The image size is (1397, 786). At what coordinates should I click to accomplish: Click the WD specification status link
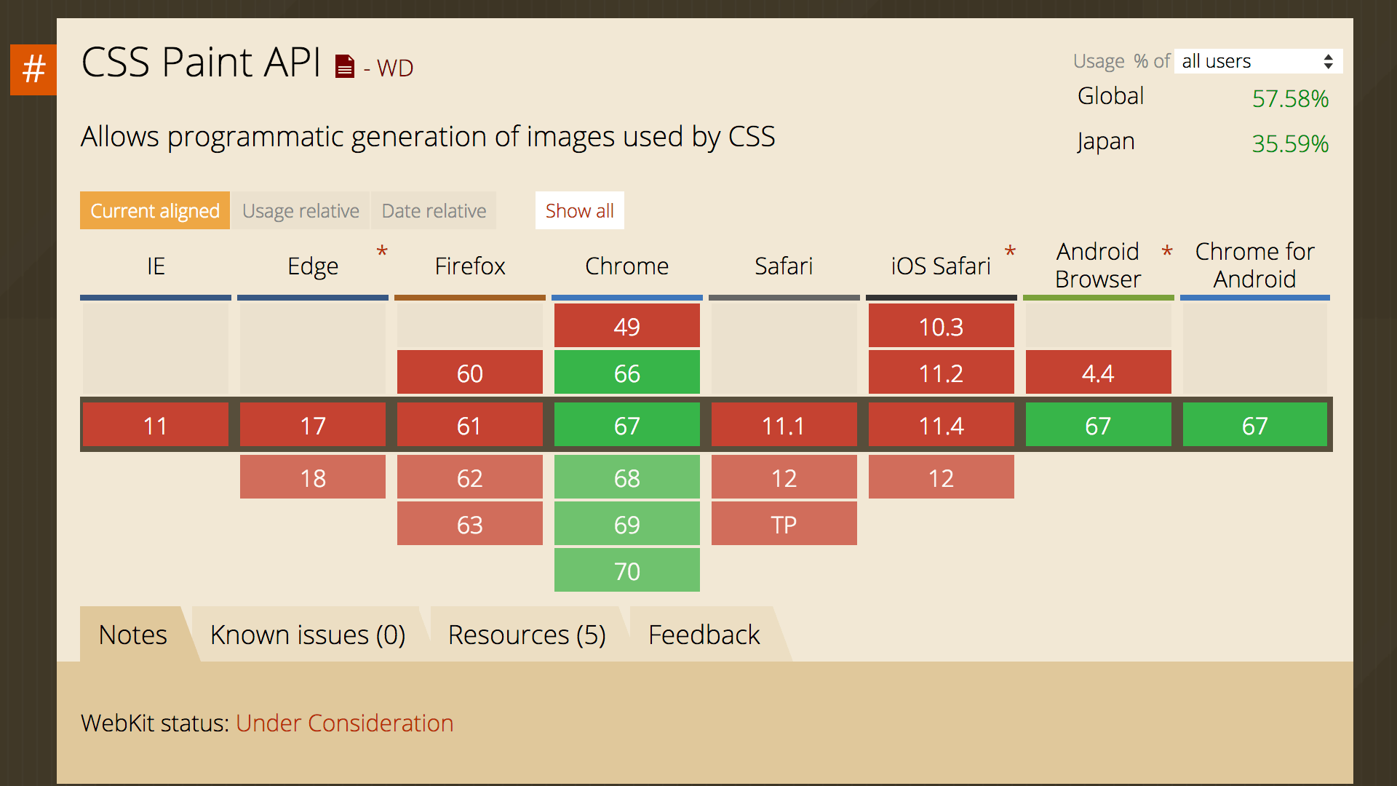[x=395, y=68]
